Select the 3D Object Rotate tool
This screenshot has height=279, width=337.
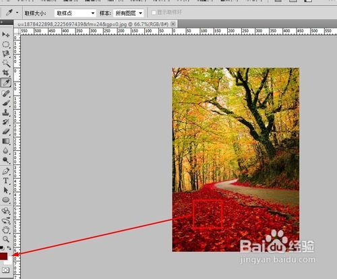click(6, 211)
